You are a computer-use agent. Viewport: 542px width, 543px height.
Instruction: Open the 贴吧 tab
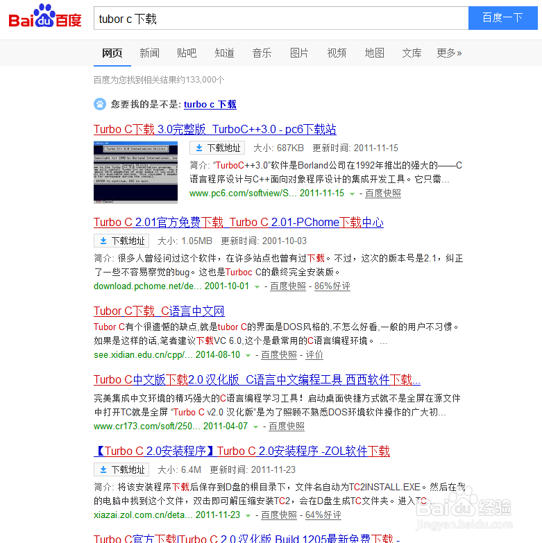pyautogui.click(x=187, y=53)
